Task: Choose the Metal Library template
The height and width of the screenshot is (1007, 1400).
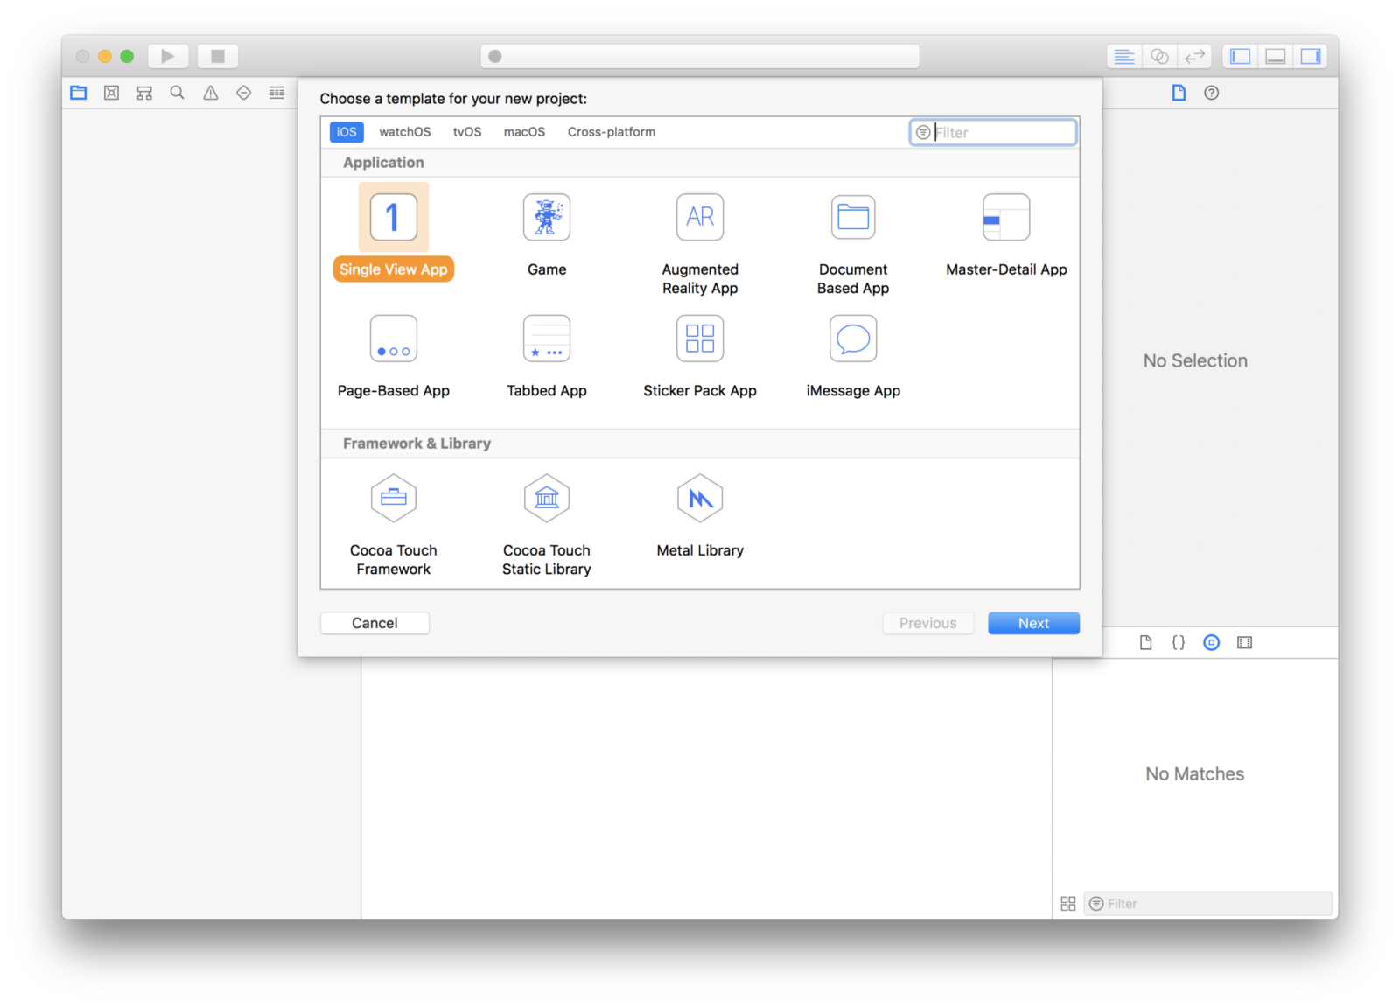Action: click(700, 516)
